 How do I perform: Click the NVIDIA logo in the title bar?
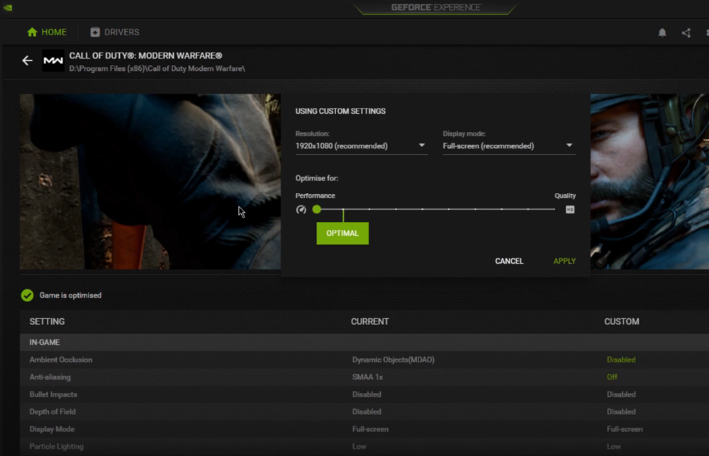click(x=8, y=8)
